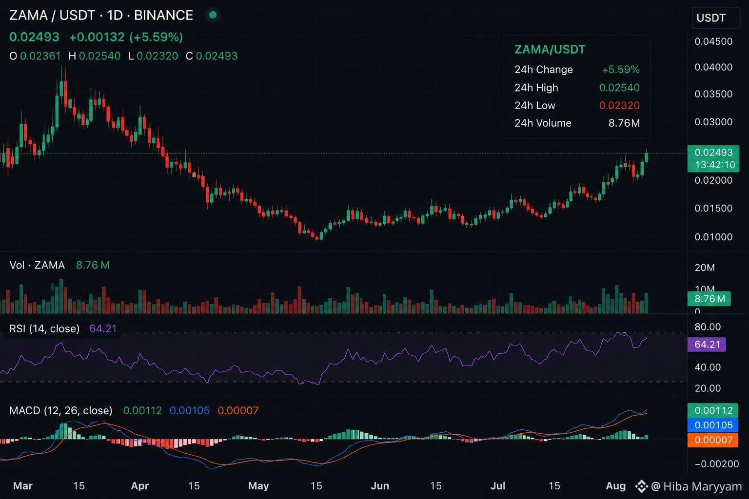Click the 0.01000 price axis label
The height and width of the screenshot is (499, 749).
713,237
